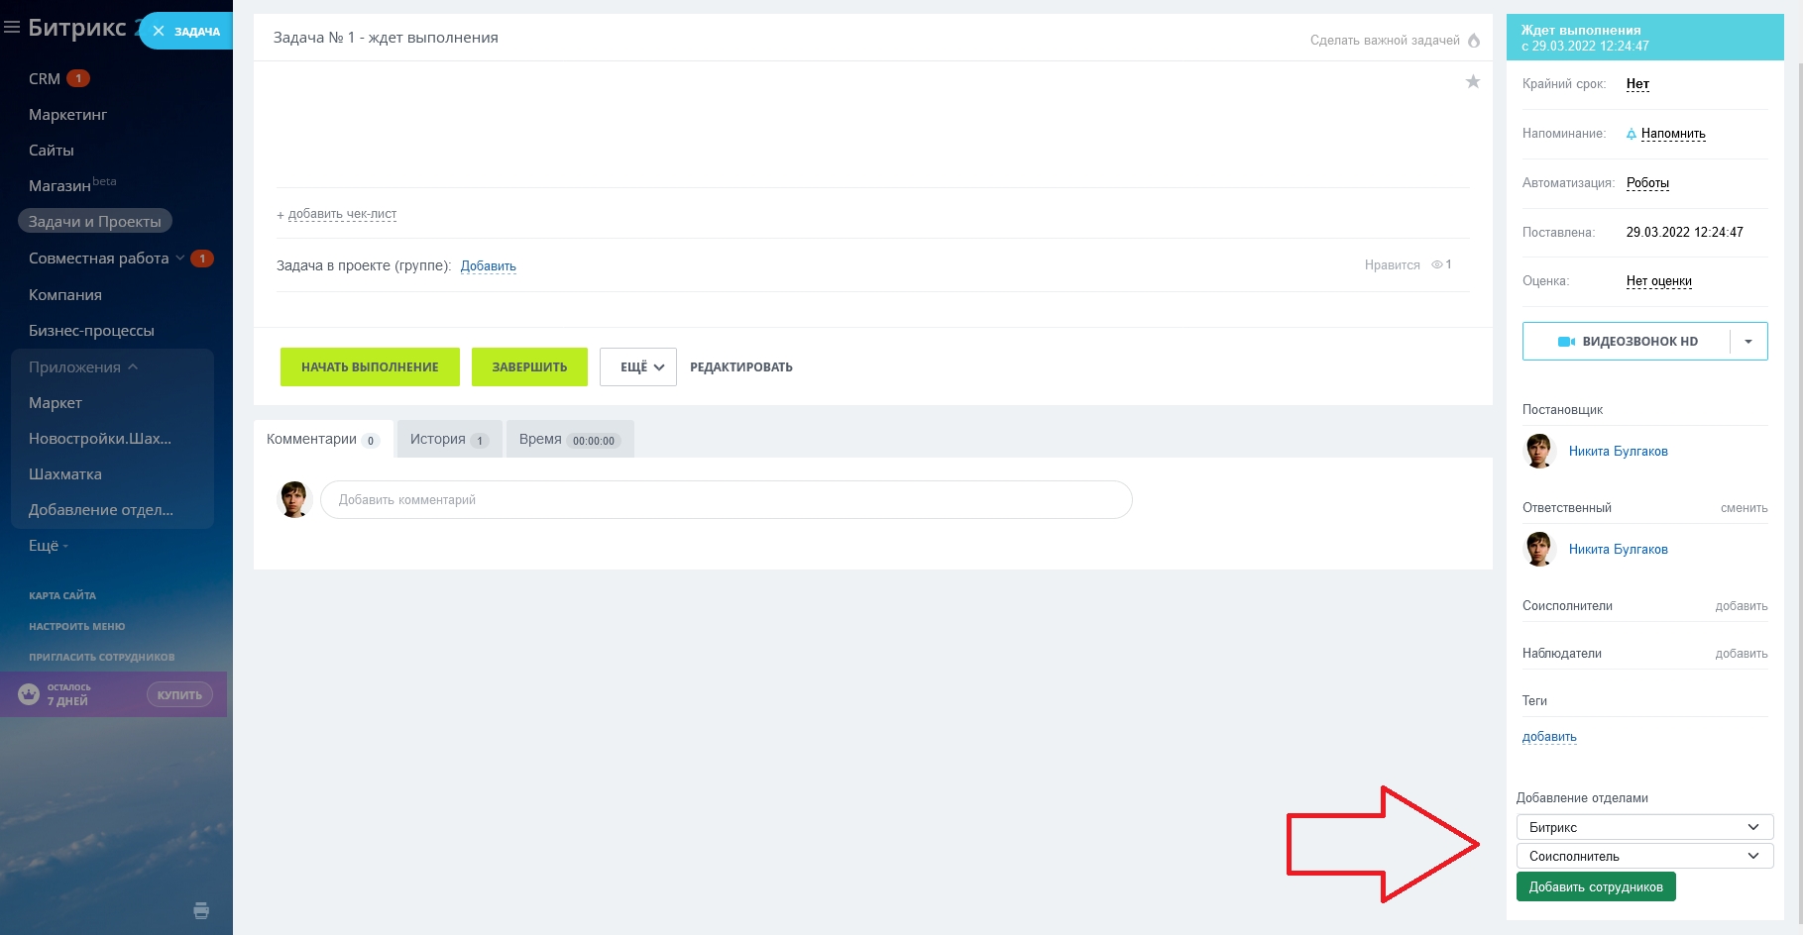Click the printer icon in the sidebar

201,910
